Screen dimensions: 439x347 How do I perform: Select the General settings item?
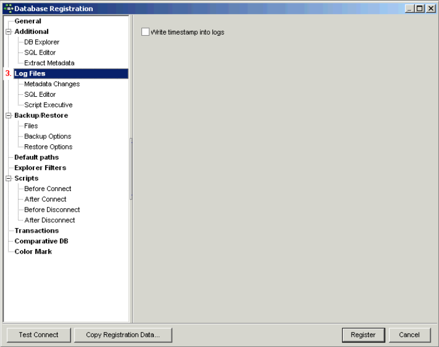[28, 21]
